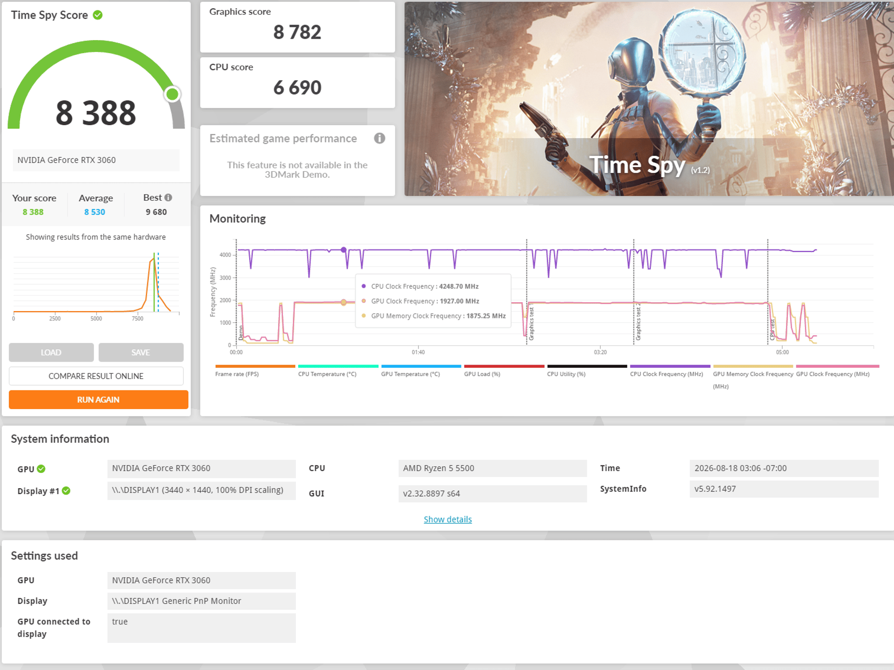Click the tooltip CPU Clock Frequency 4248.70 MHz
The image size is (894, 670).
[x=424, y=287]
